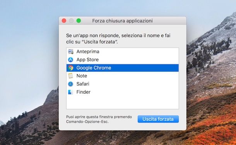The height and width of the screenshot is (145, 236).
Task: Click the Anteprima app icon
Action: (70, 52)
